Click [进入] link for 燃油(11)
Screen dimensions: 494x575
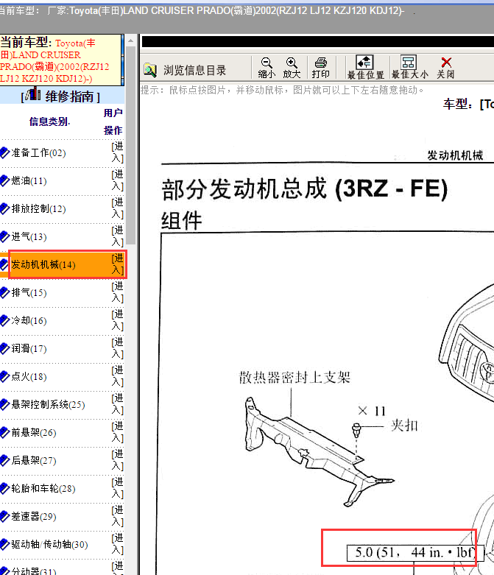(x=117, y=180)
